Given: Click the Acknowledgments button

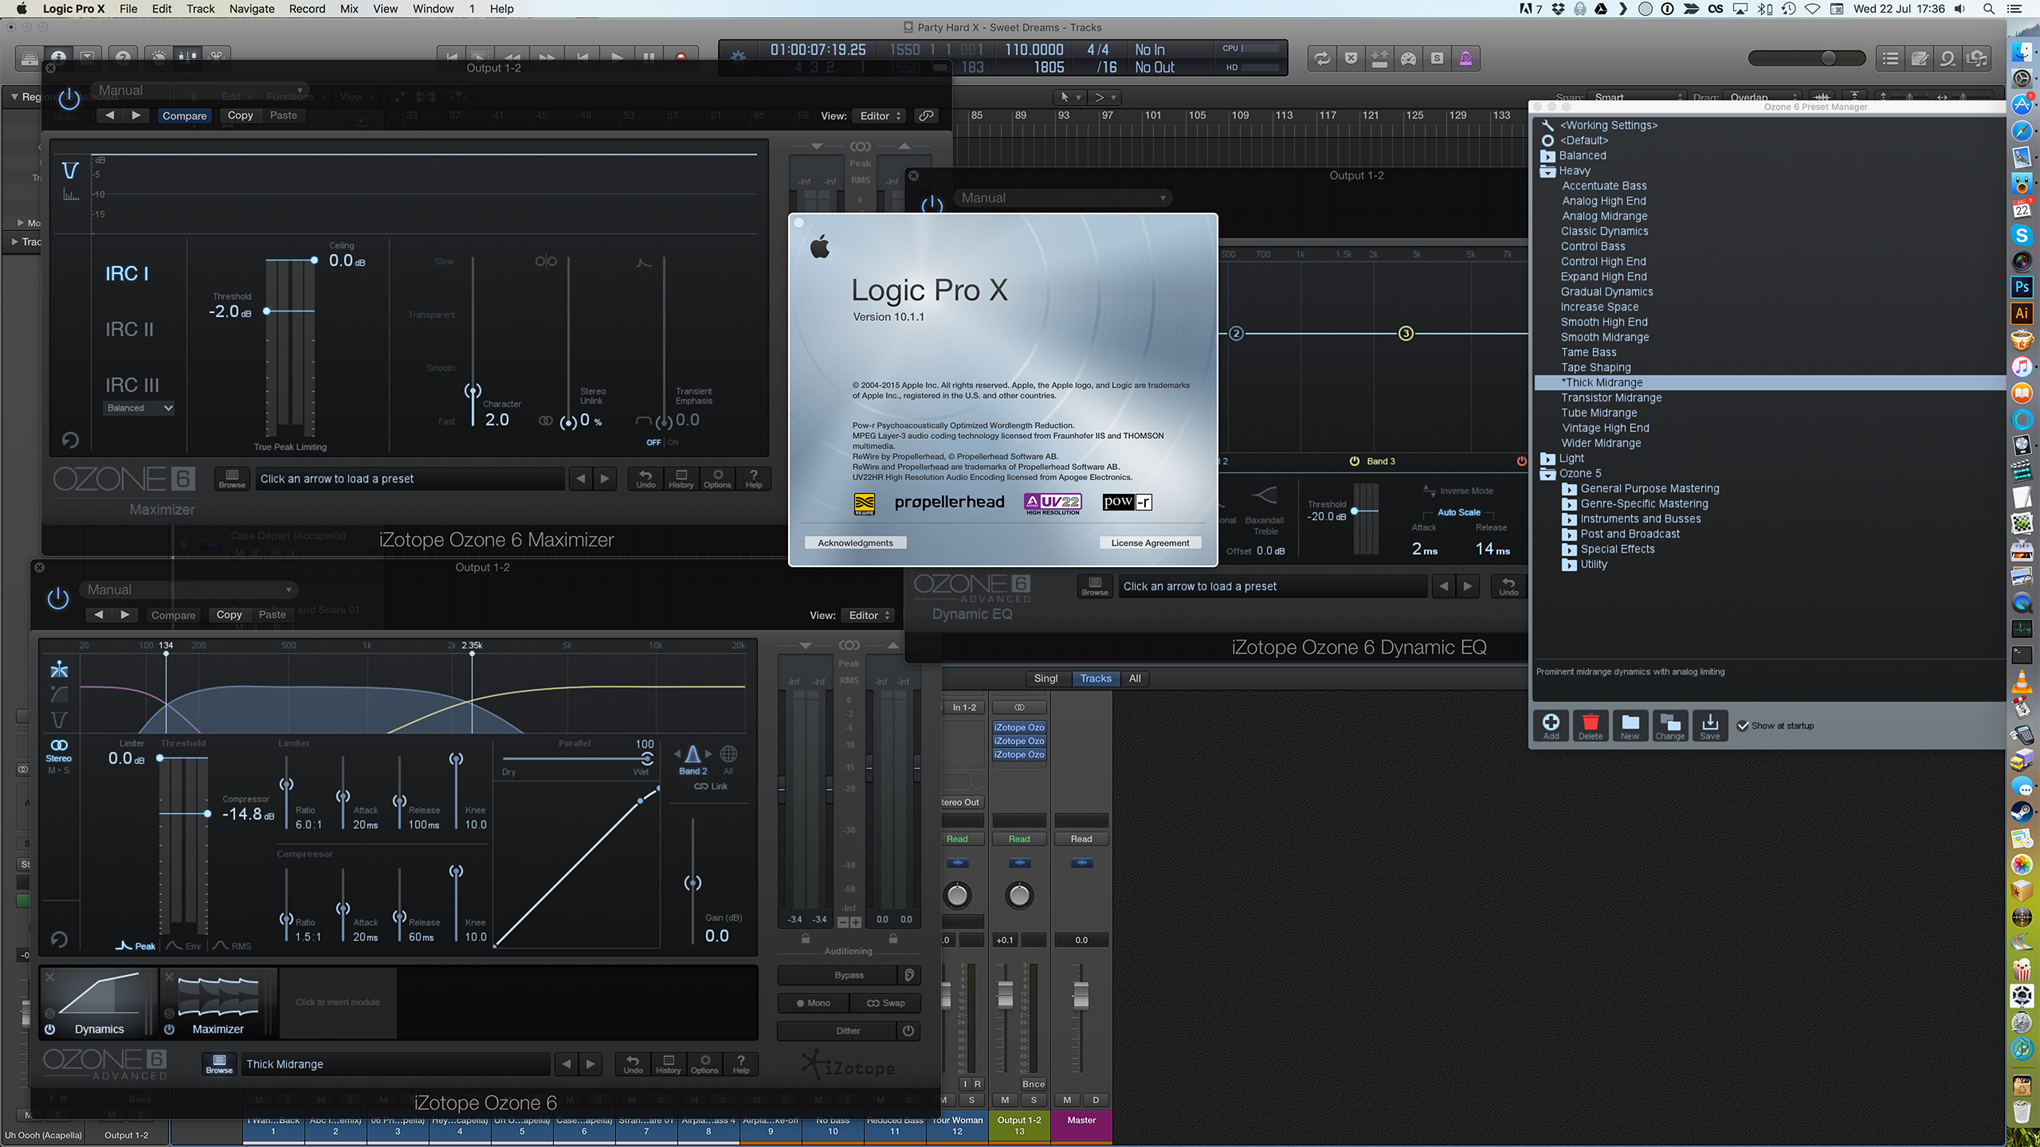Looking at the screenshot, I should [855, 542].
